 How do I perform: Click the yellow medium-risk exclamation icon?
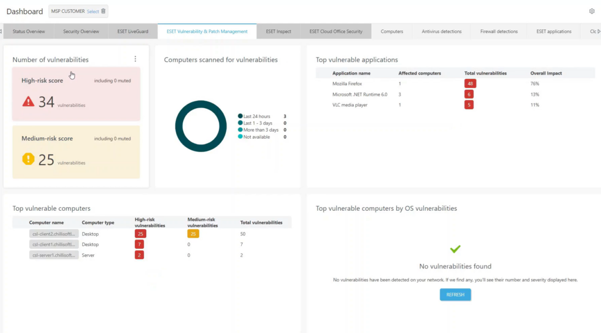[28, 159]
